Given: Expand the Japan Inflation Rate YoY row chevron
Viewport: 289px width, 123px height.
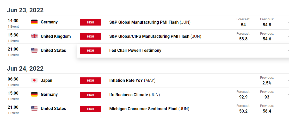Looking at the screenshot, I should click(288, 81).
